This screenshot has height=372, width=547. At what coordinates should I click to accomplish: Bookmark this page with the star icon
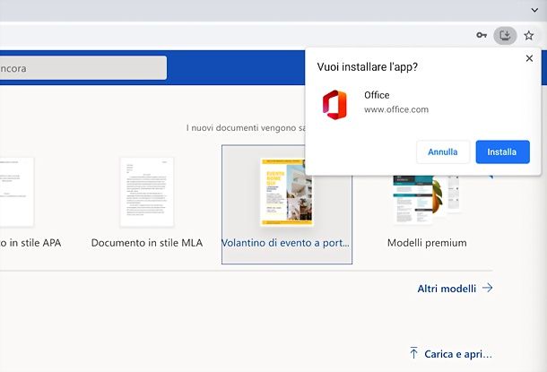coord(529,35)
